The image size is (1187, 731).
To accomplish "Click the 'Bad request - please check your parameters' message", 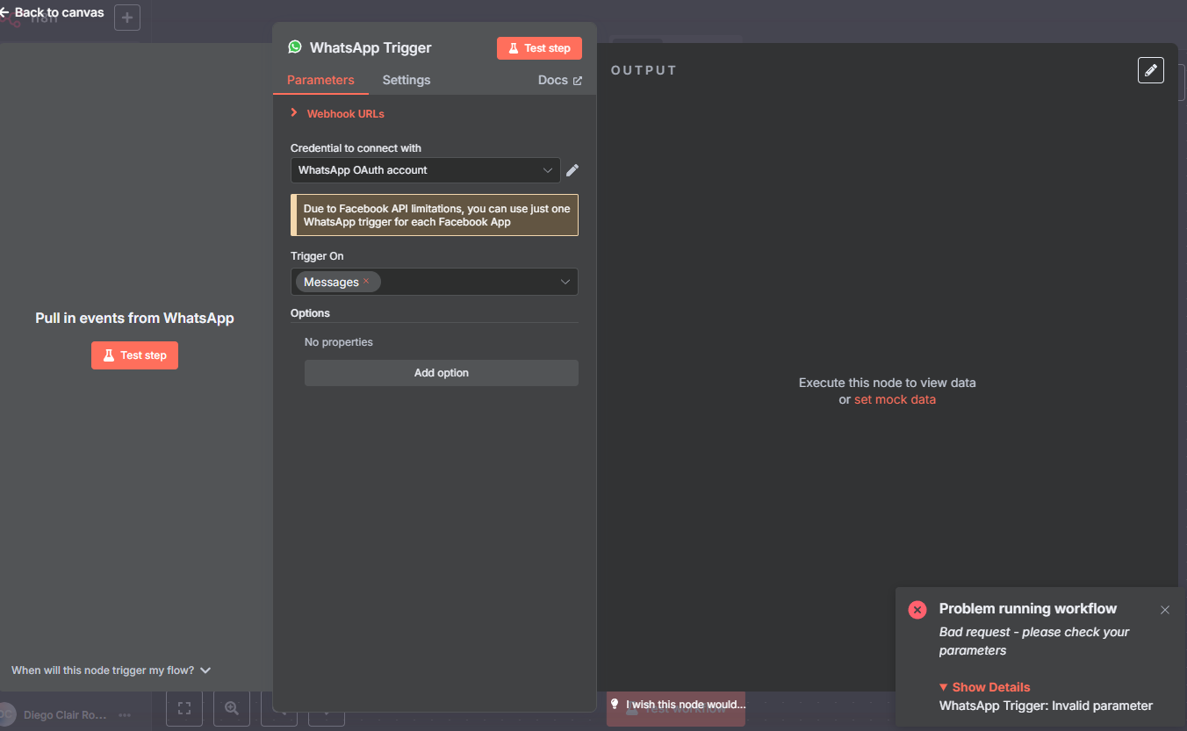I will pos(1034,641).
